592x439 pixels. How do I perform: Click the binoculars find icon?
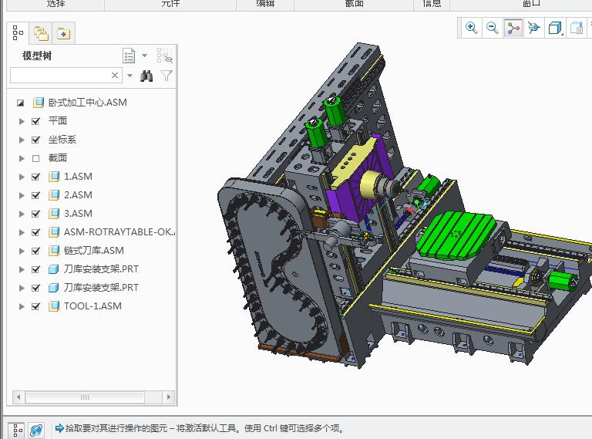tap(147, 76)
